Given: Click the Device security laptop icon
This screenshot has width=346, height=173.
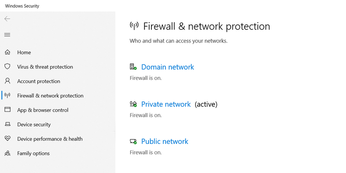Looking at the screenshot, I should (7, 124).
